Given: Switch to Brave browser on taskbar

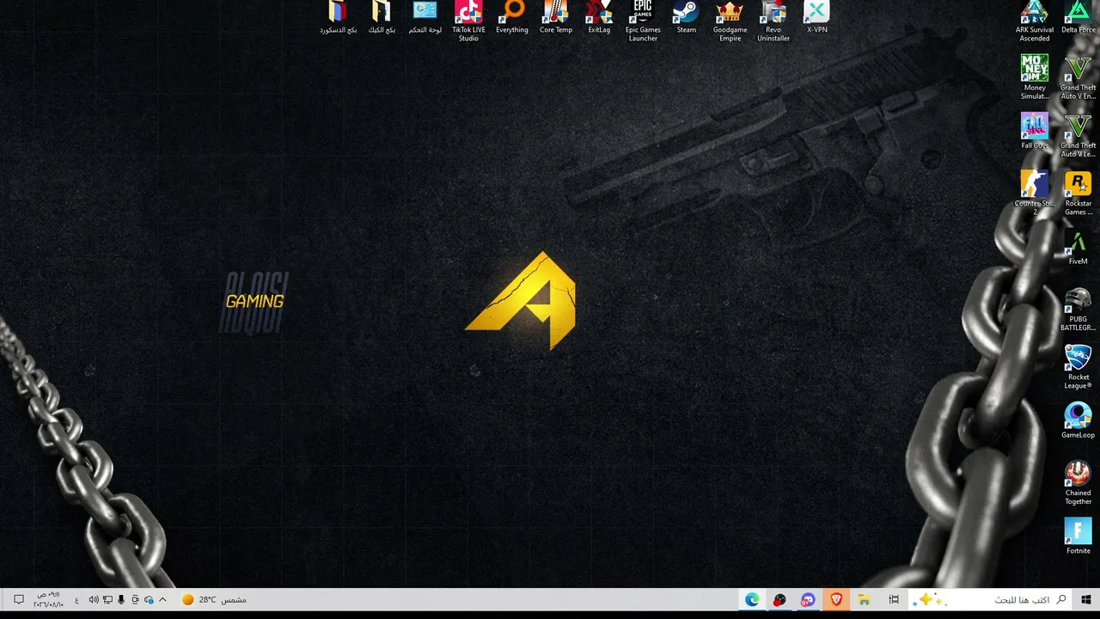Looking at the screenshot, I should coord(836,599).
